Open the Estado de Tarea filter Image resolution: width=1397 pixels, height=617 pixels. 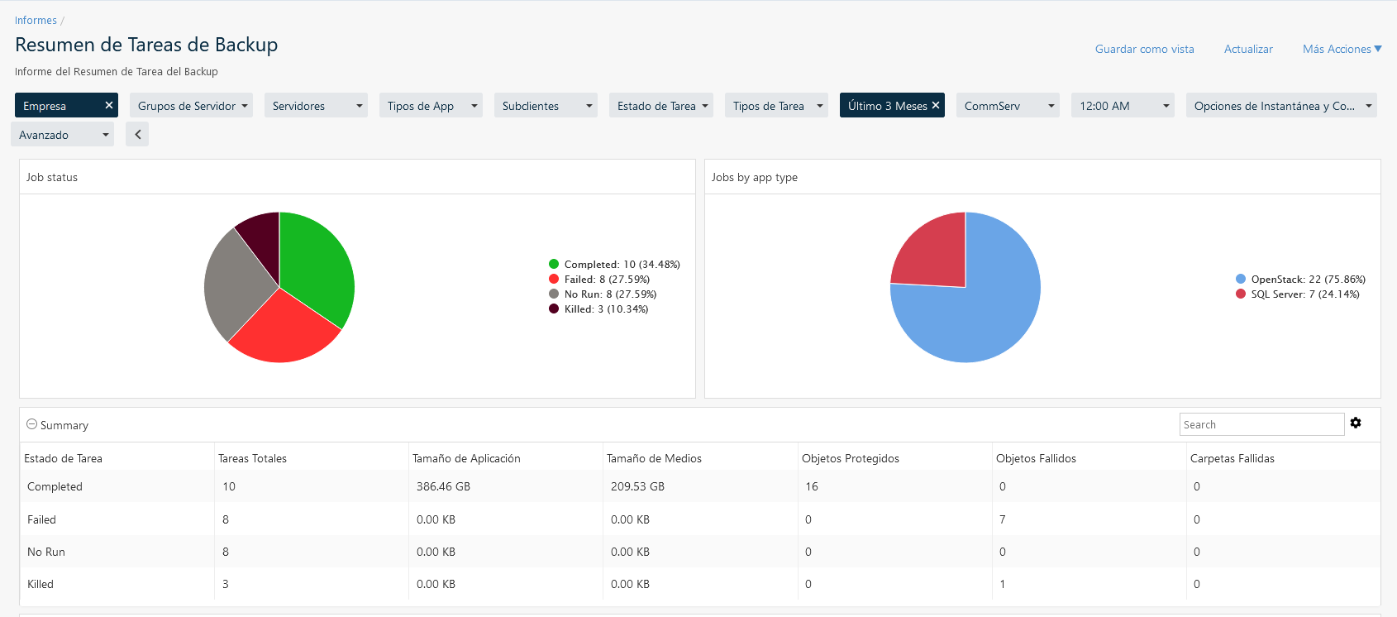662,106
